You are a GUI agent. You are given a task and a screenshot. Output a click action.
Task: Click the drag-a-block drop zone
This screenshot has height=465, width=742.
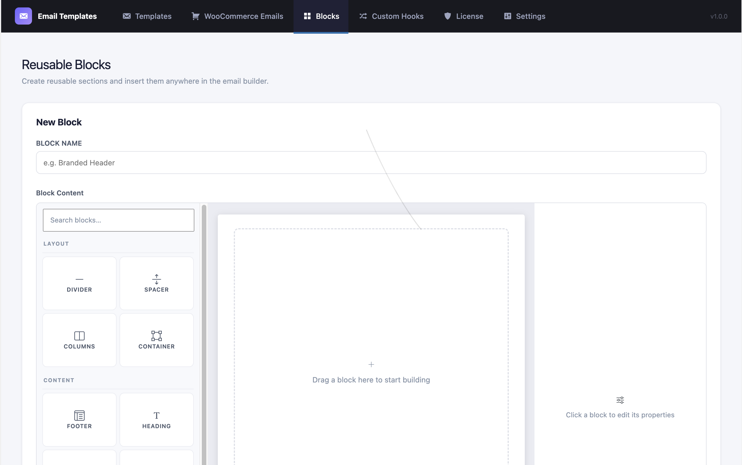[x=371, y=347]
